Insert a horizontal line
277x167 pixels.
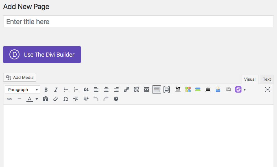[x=19, y=99]
